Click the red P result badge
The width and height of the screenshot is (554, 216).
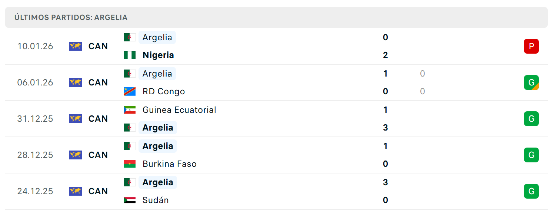pyautogui.click(x=531, y=46)
